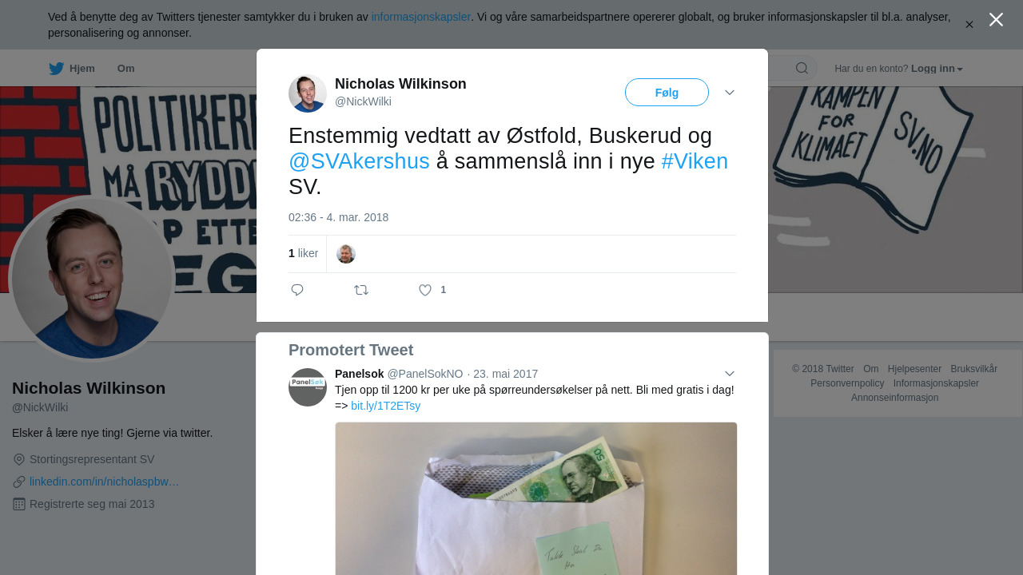
Task: Open the @SVAkershus mention link
Action: [x=359, y=161]
